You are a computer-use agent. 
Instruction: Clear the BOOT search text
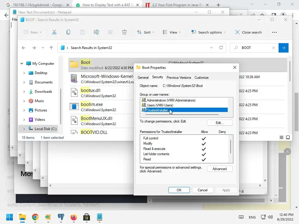273,48
